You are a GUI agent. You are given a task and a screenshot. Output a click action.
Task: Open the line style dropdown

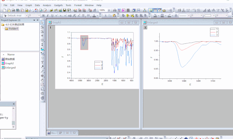click(189, 15)
